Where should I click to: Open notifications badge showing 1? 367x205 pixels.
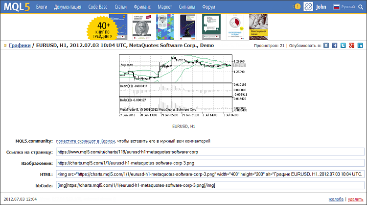pyautogui.click(x=297, y=7)
